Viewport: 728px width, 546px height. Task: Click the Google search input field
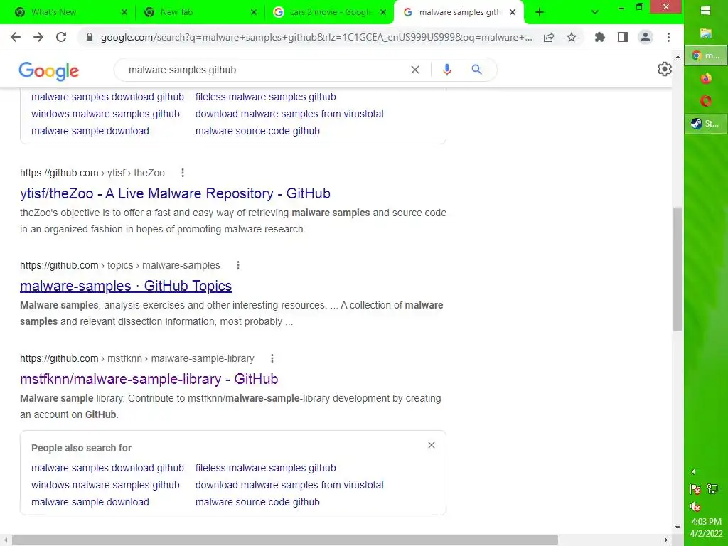pos(264,70)
